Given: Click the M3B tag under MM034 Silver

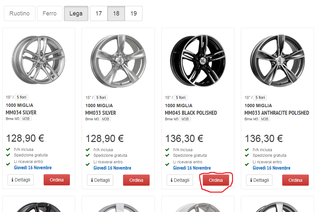Looking at the screenshot, I should pos(26,119).
